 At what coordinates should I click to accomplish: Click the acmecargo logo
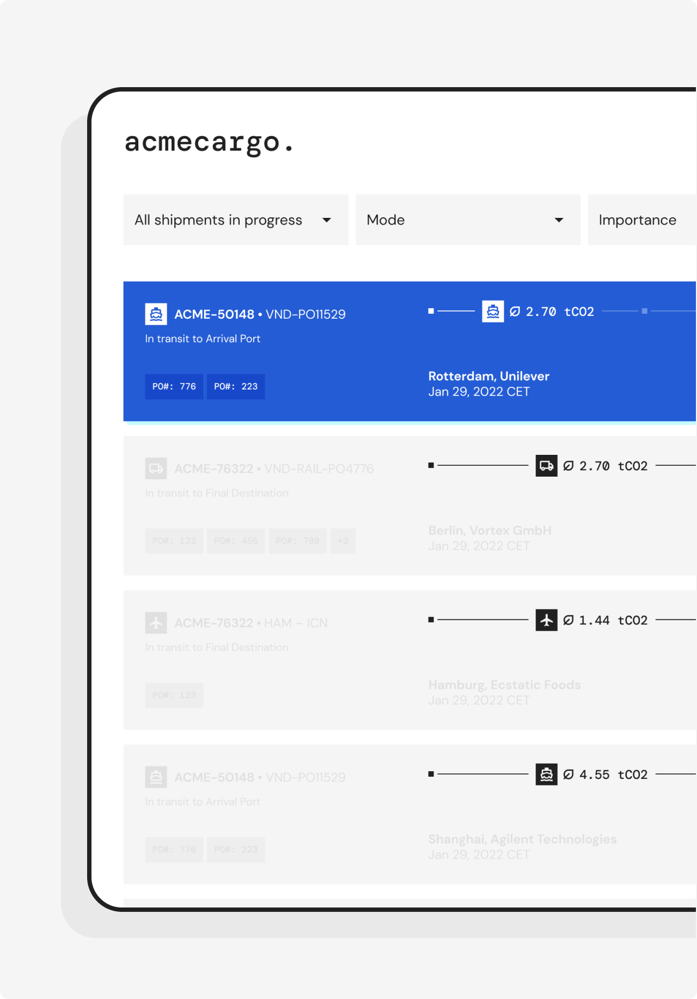click(x=209, y=143)
